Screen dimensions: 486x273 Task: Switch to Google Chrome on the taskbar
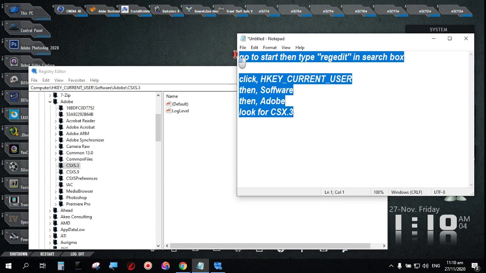[x=183, y=266]
